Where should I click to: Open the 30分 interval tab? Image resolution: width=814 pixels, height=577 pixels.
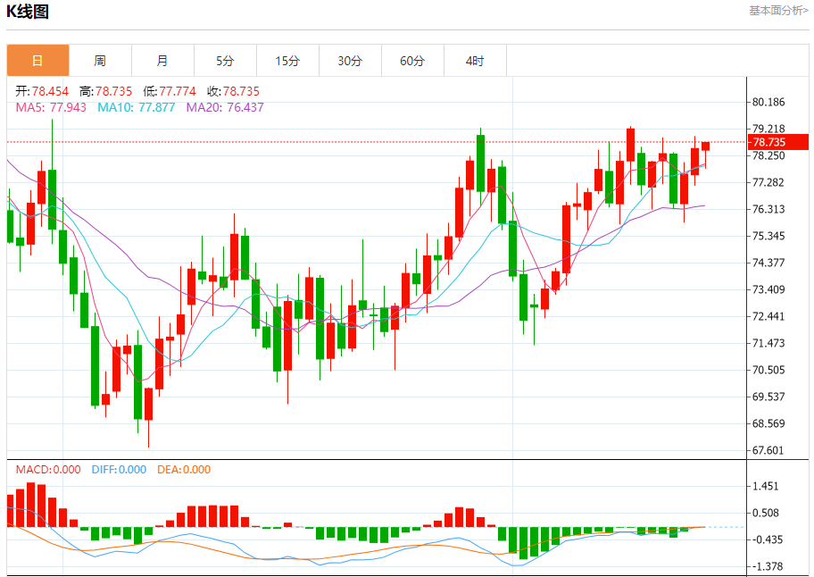point(350,61)
